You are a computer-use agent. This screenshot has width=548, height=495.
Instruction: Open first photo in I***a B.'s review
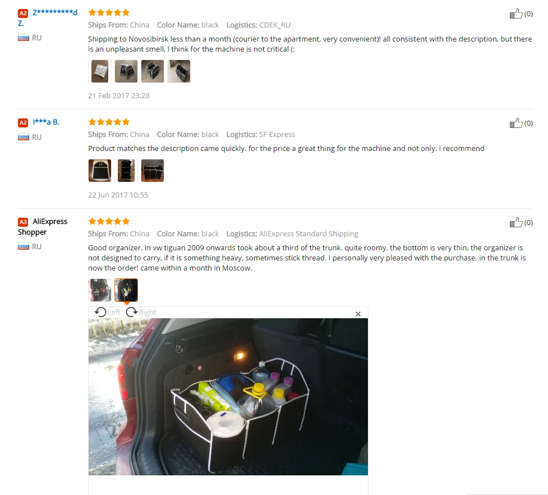point(100,171)
